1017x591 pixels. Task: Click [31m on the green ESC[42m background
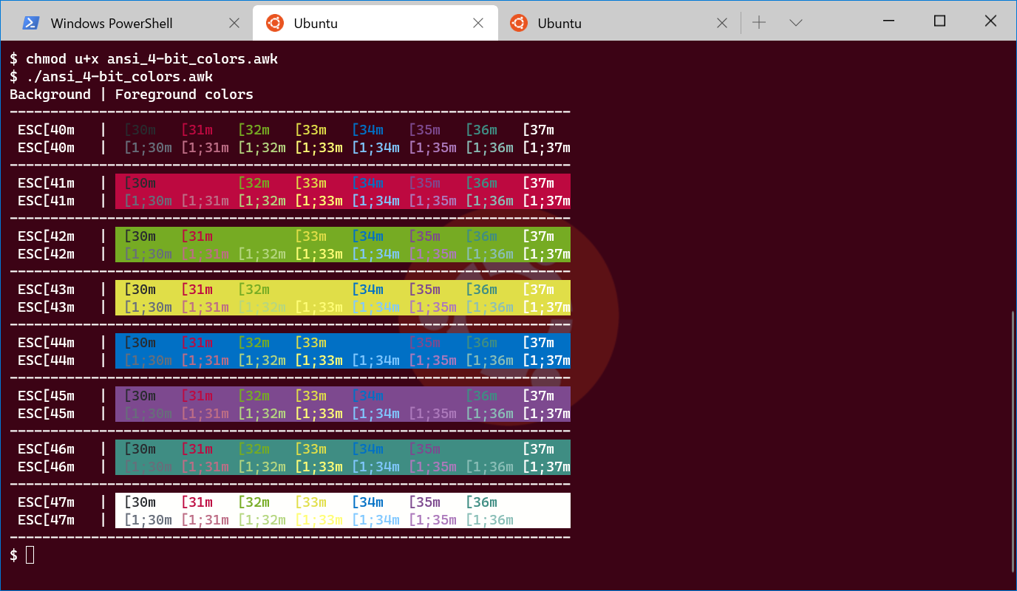[x=197, y=236]
